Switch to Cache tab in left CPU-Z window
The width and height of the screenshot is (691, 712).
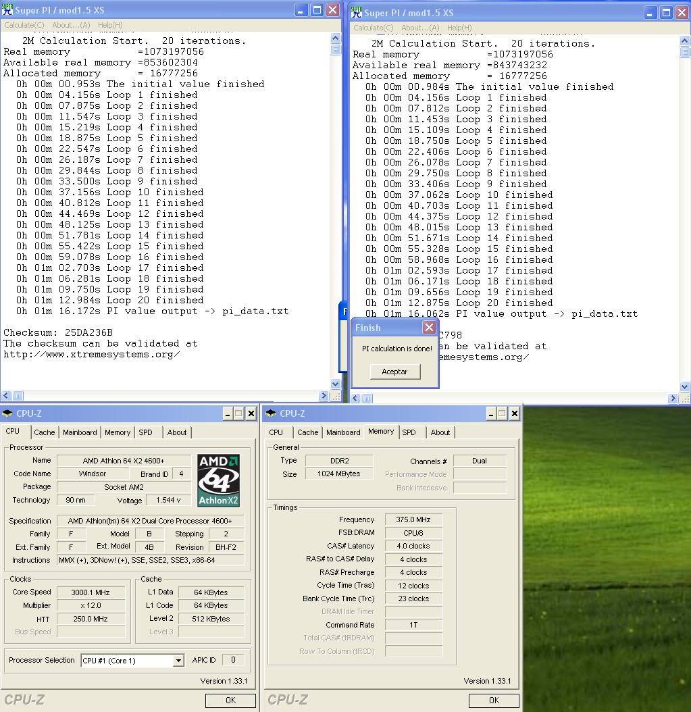pos(44,432)
